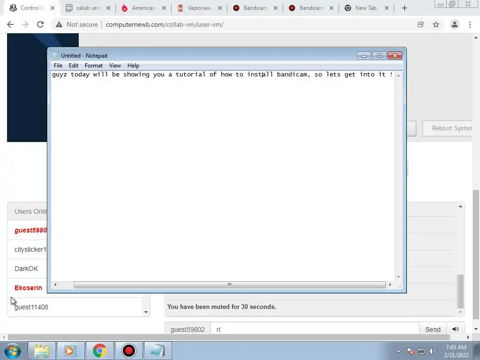Open Chrome three-dot menu

point(470,24)
